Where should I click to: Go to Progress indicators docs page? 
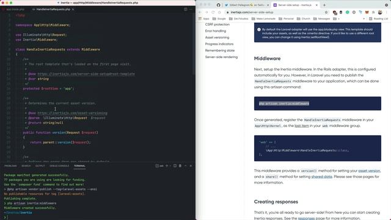tap(219, 44)
